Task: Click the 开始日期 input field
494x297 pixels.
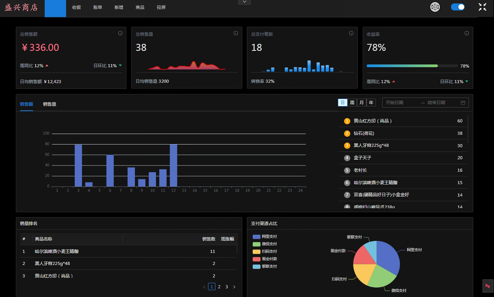Action: click(x=401, y=103)
